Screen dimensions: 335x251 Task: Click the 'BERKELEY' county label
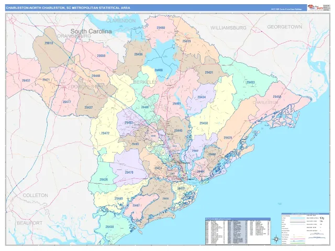click(x=146, y=82)
